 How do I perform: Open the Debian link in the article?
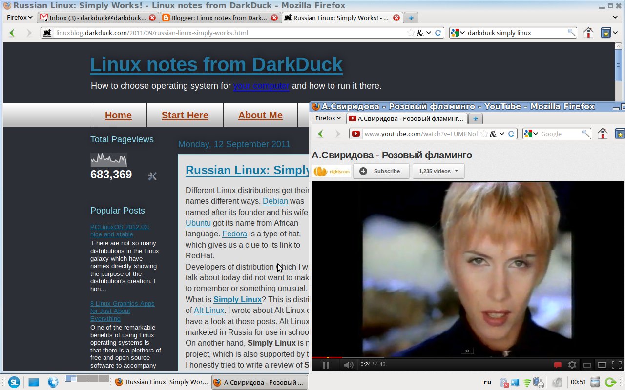coord(275,201)
